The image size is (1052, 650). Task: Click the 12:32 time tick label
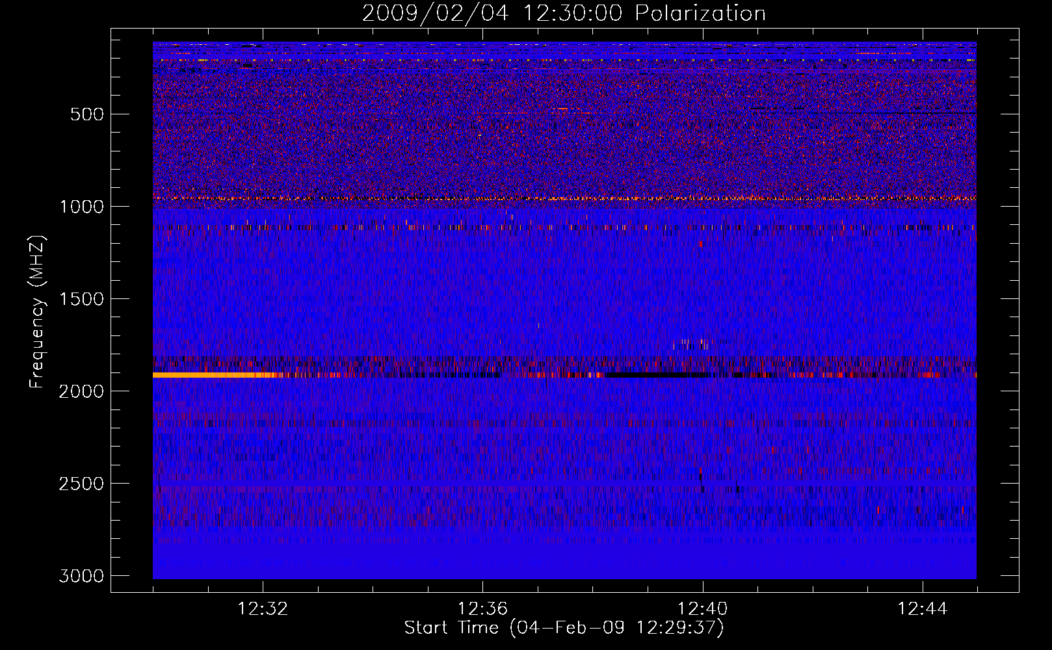coord(263,609)
